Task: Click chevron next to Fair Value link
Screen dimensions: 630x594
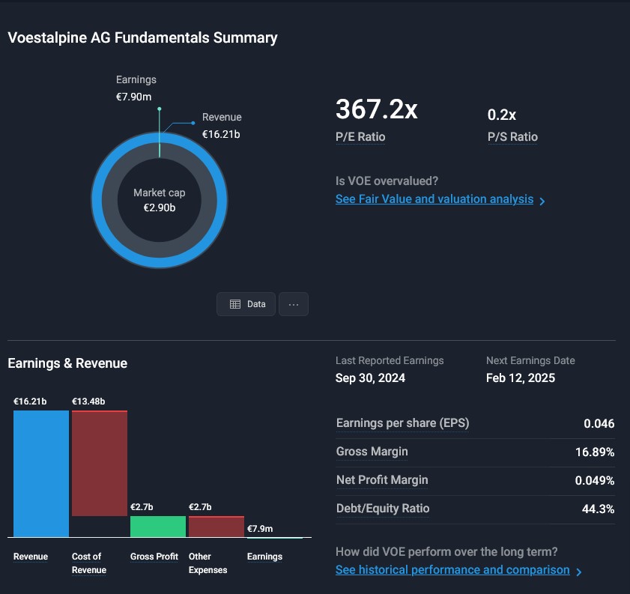Action: [x=542, y=201]
